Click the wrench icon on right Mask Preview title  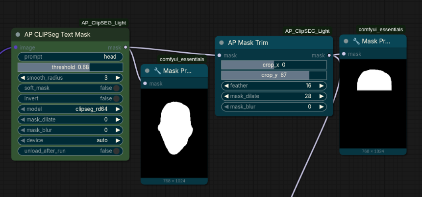(356, 41)
